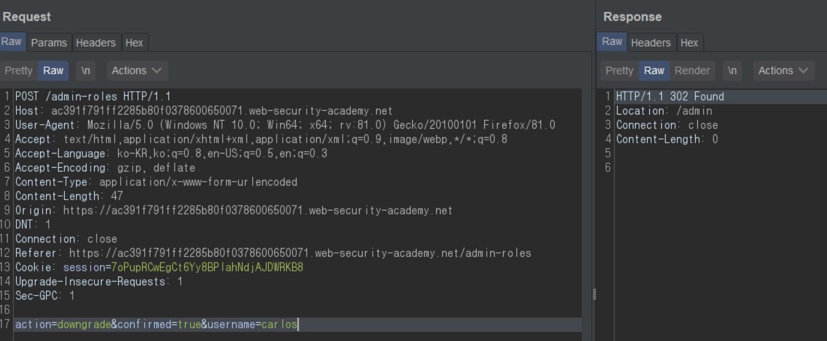Toggle request non-printable \n characters button
Image resolution: width=827 pixels, height=341 pixels.
coord(85,71)
